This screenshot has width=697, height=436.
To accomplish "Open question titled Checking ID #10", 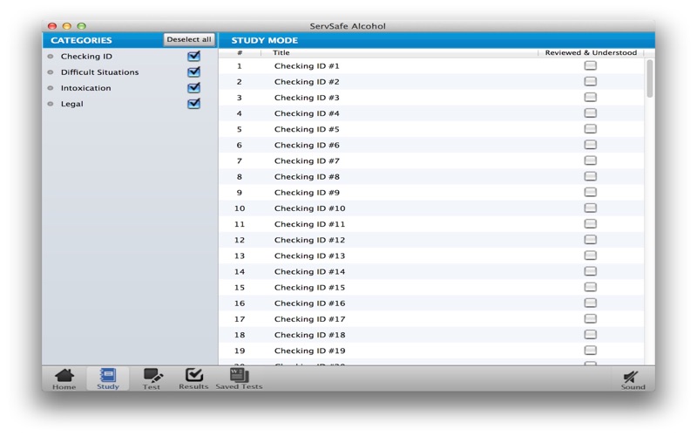I will (310, 208).
